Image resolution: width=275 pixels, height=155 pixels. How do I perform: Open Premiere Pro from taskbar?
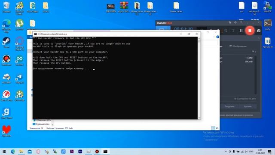pos(72,152)
